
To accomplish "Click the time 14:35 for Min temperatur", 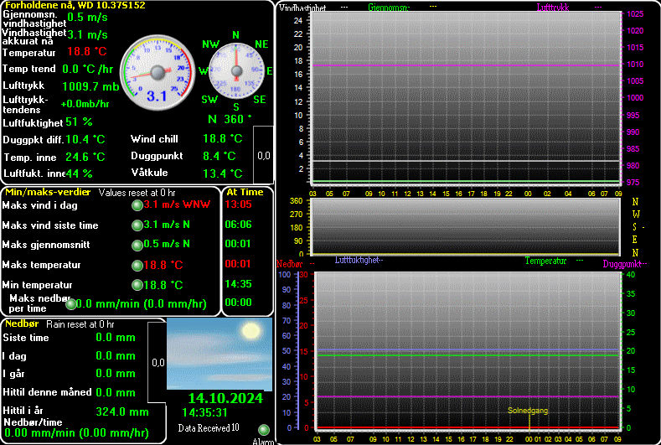I will (x=238, y=284).
